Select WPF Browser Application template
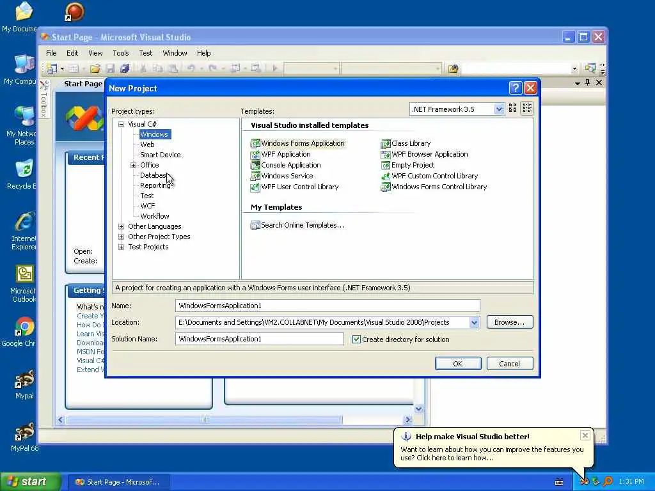Image resolution: width=655 pixels, height=491 pixels. pos(425,154)
